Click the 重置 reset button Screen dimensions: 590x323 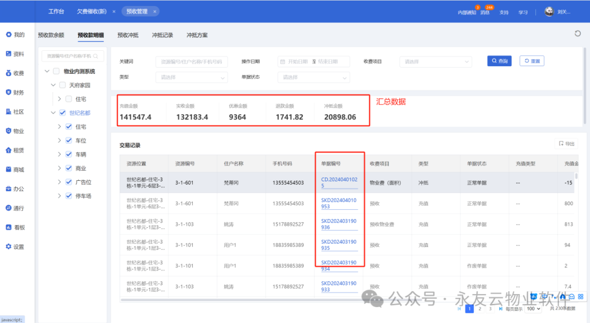532,61
